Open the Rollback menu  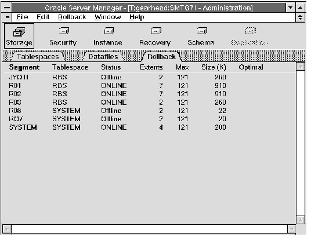[72, 17]
